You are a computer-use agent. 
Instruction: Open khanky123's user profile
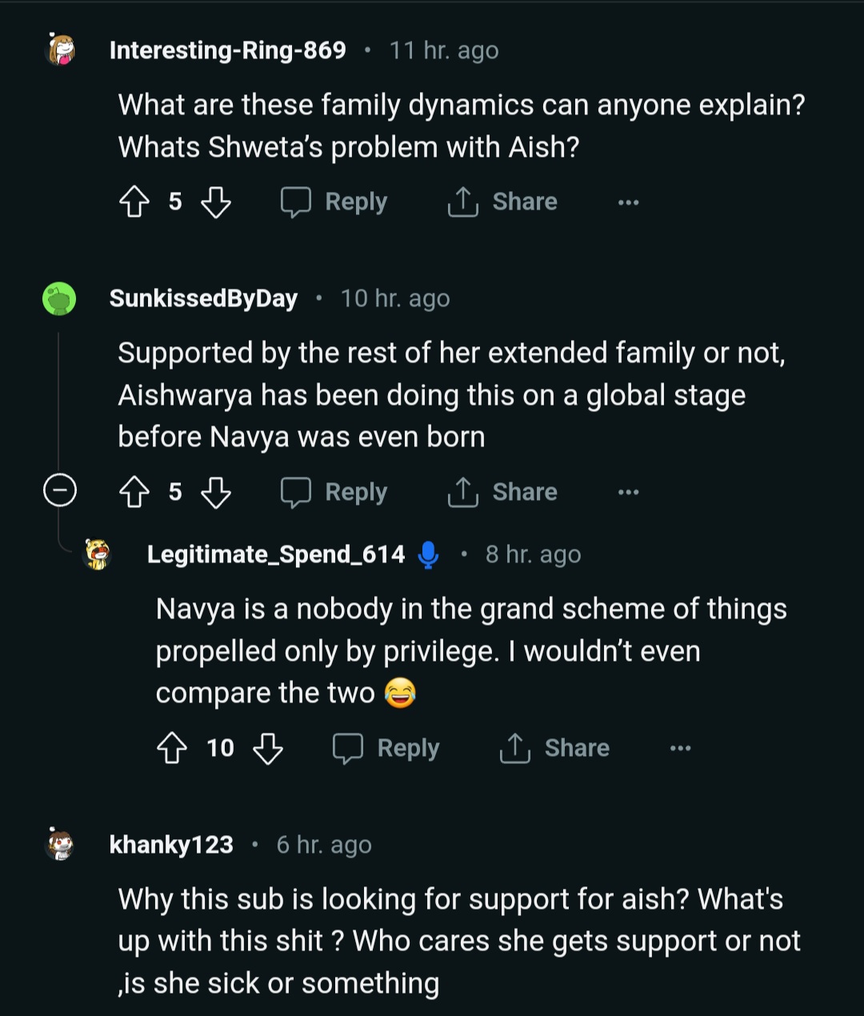coord(171,845)
